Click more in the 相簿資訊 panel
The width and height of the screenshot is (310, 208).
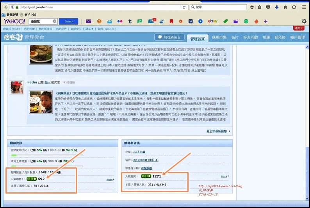[110, 180]
